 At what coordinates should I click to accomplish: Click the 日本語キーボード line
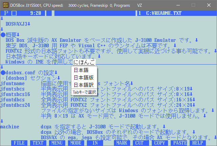tap(50, 56)
